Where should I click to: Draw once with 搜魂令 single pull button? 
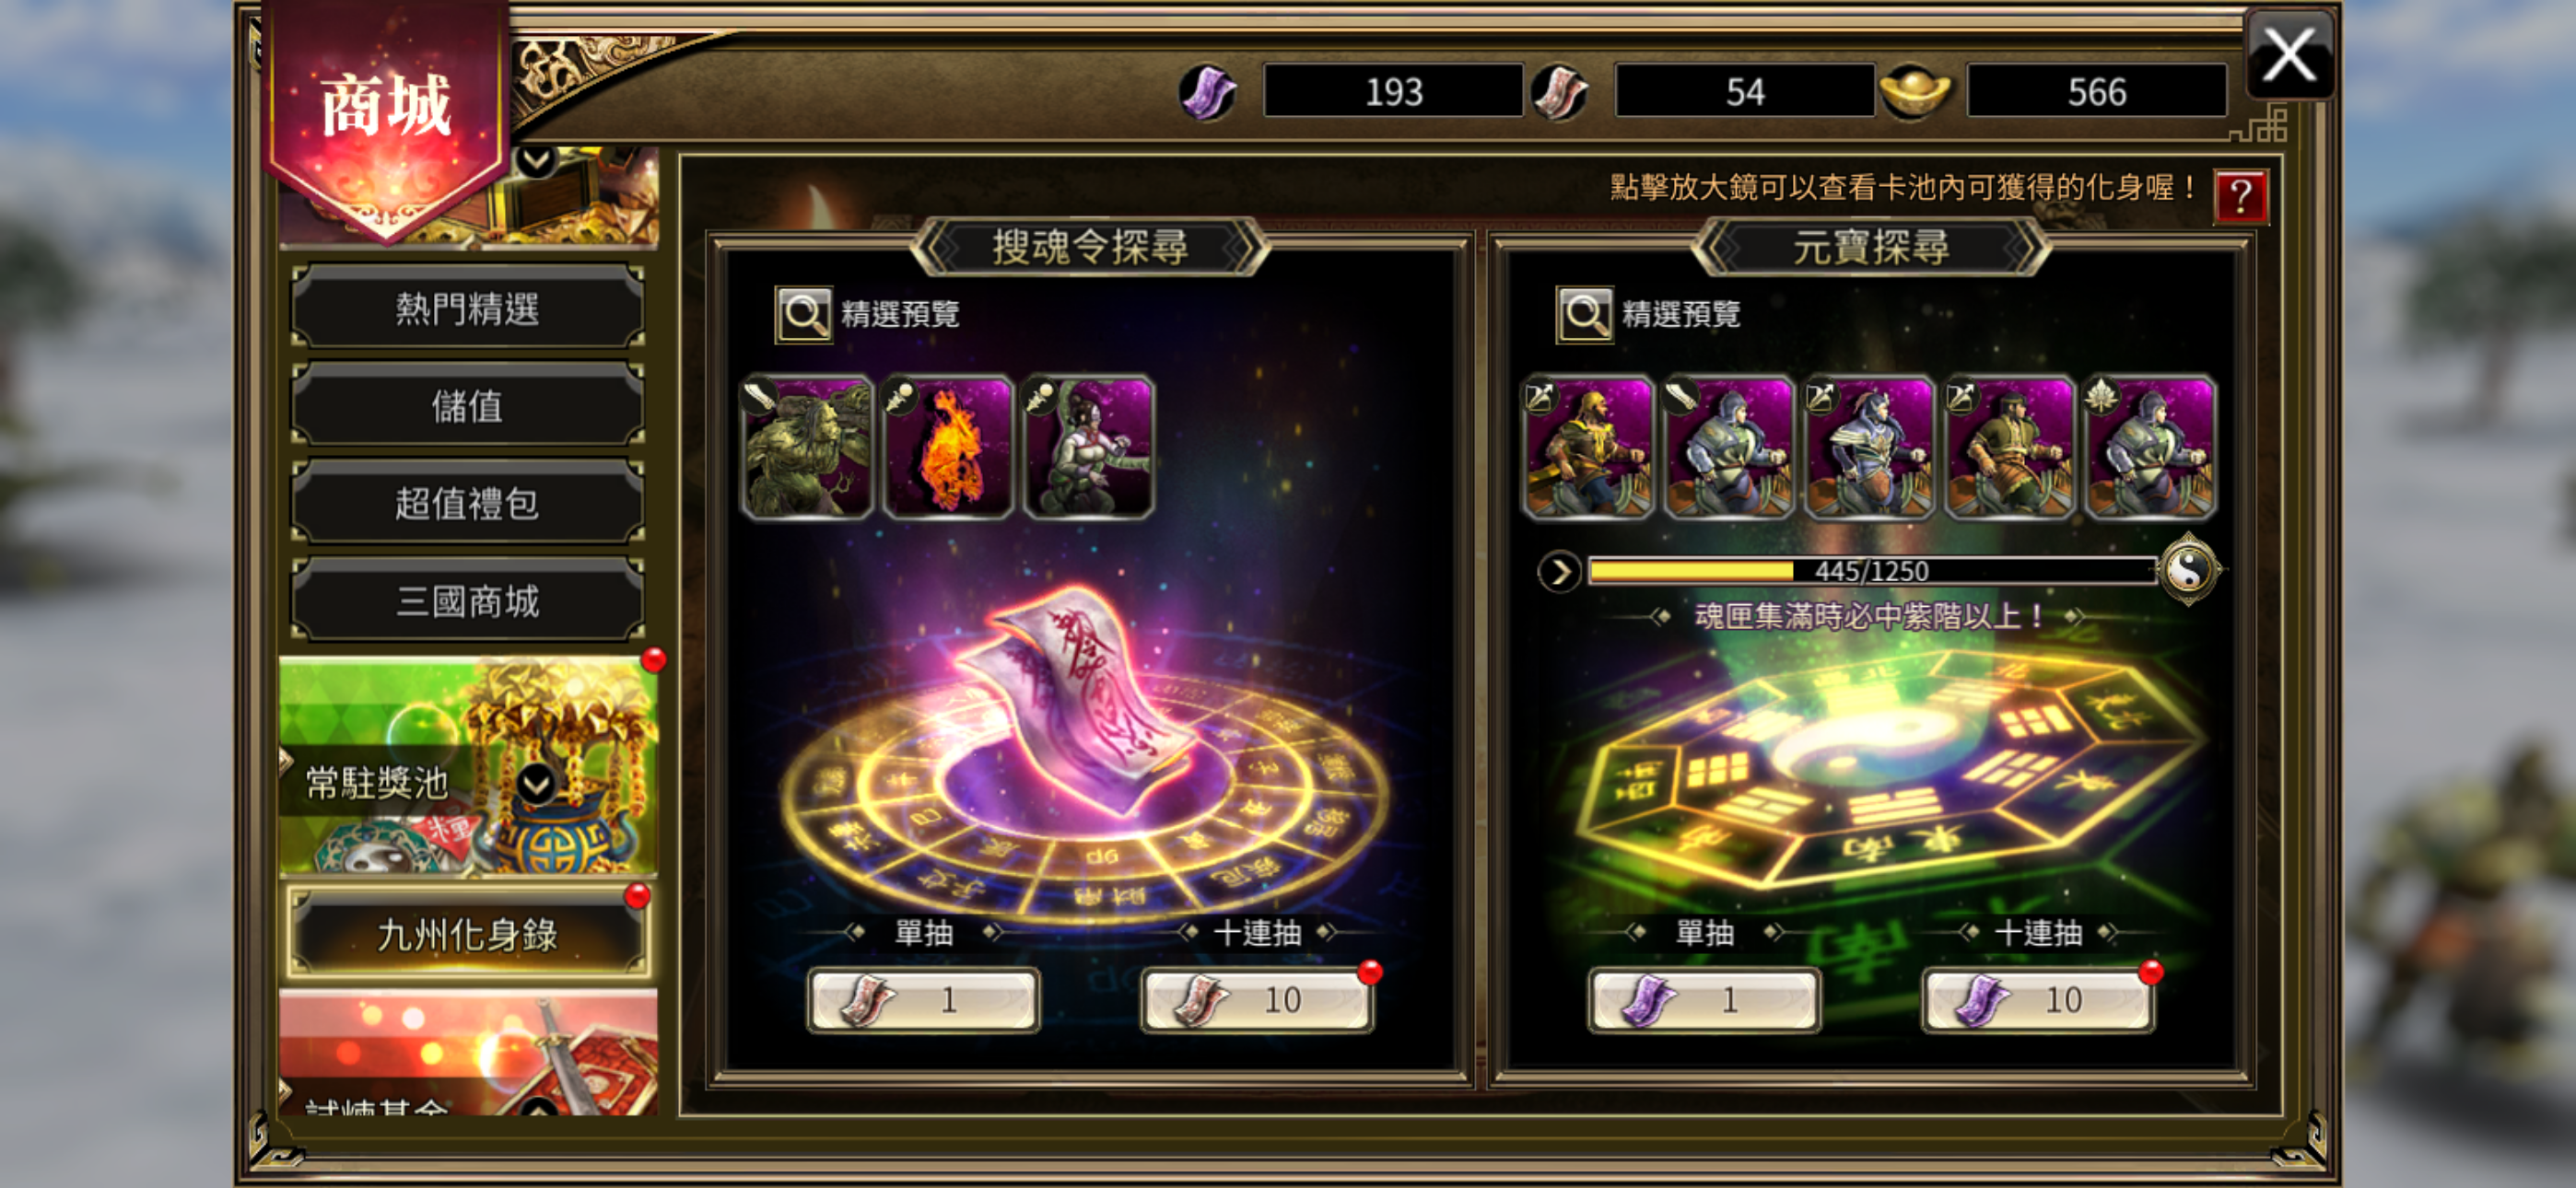923,999
